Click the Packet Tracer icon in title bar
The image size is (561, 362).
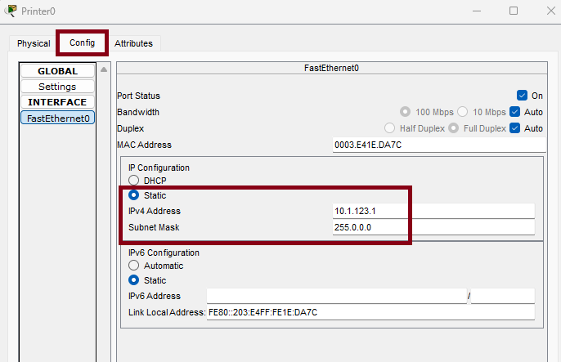pos(11,11)
